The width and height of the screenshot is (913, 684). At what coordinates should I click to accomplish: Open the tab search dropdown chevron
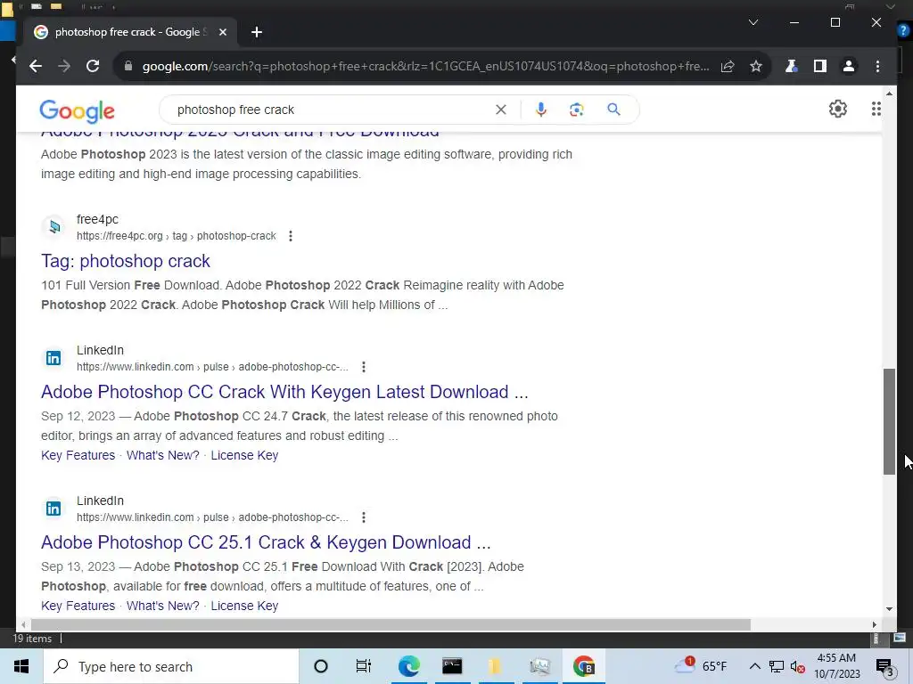[x=753, y=22]
